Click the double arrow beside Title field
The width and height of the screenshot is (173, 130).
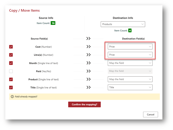coord(88,88)
